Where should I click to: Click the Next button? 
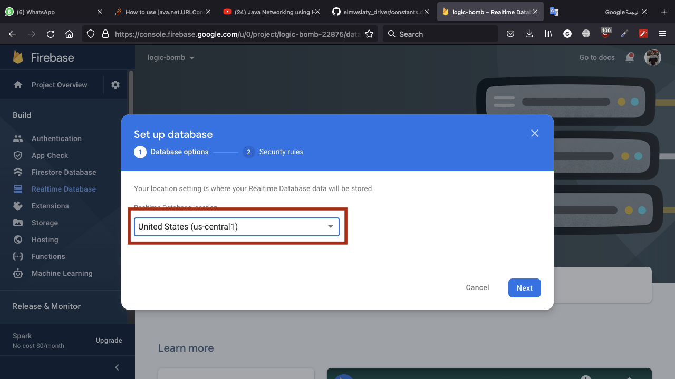pyautogui.click(x=525, y=288)
